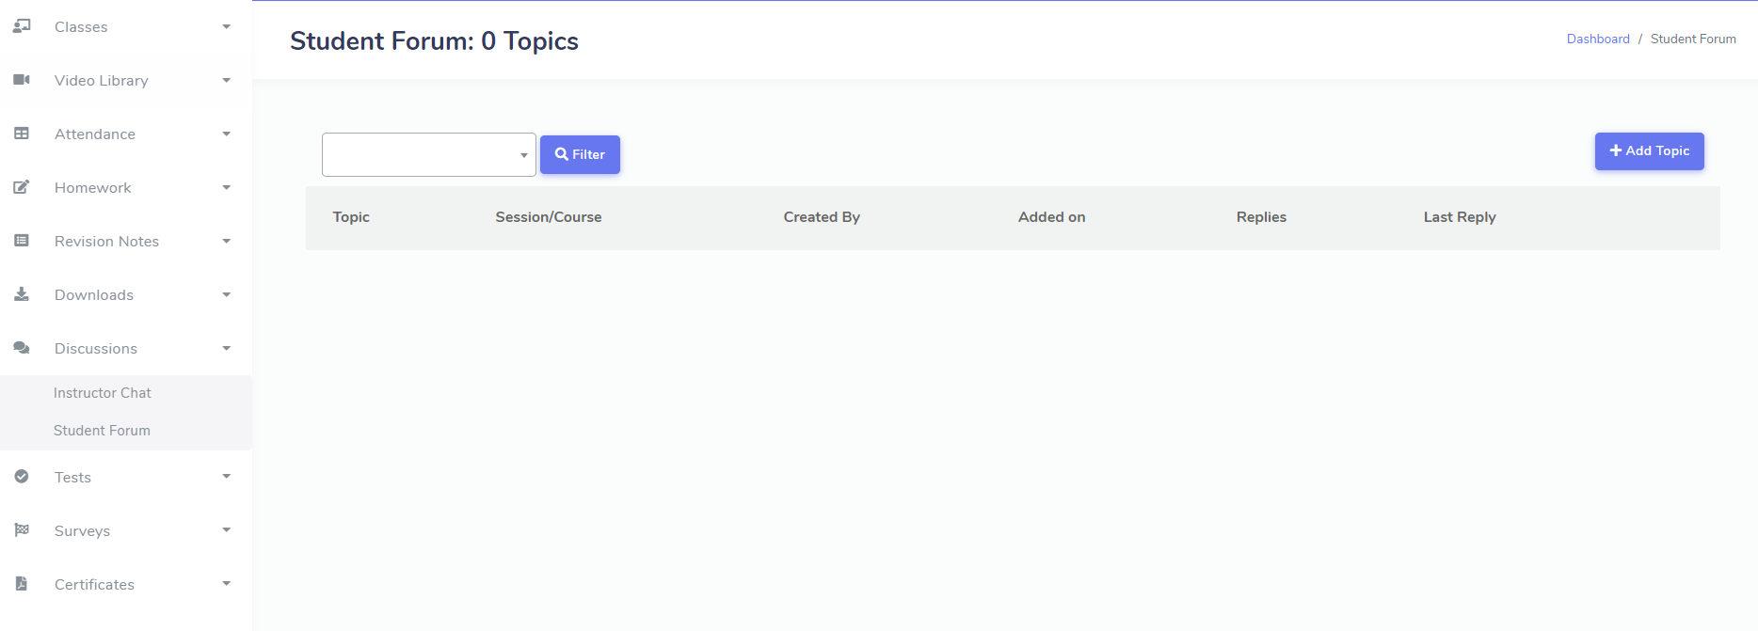This screenshot has width=1758, height=631.
Task: Click the Surveys flag icon
Action: [22, 530]
